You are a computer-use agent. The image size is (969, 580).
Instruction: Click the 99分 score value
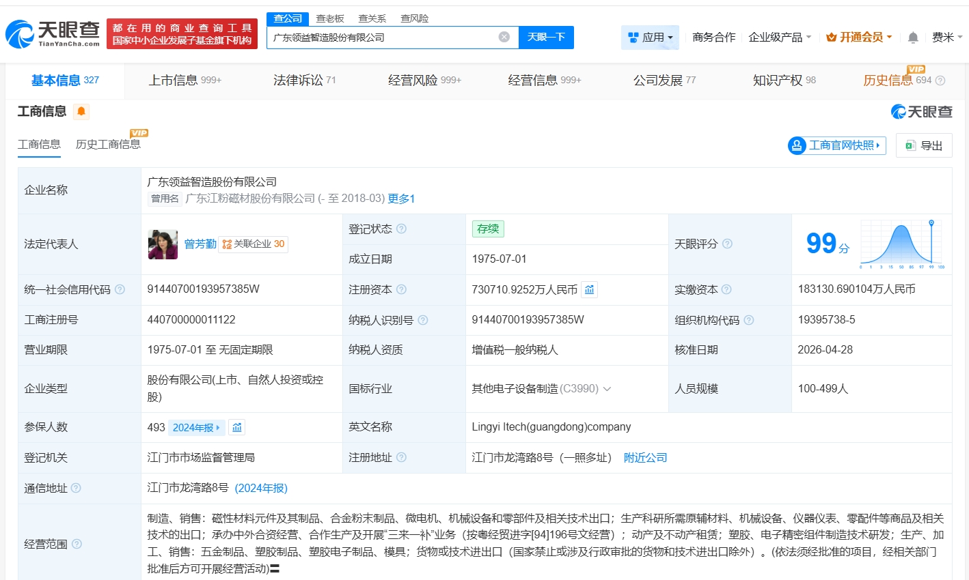click(828, 244)
